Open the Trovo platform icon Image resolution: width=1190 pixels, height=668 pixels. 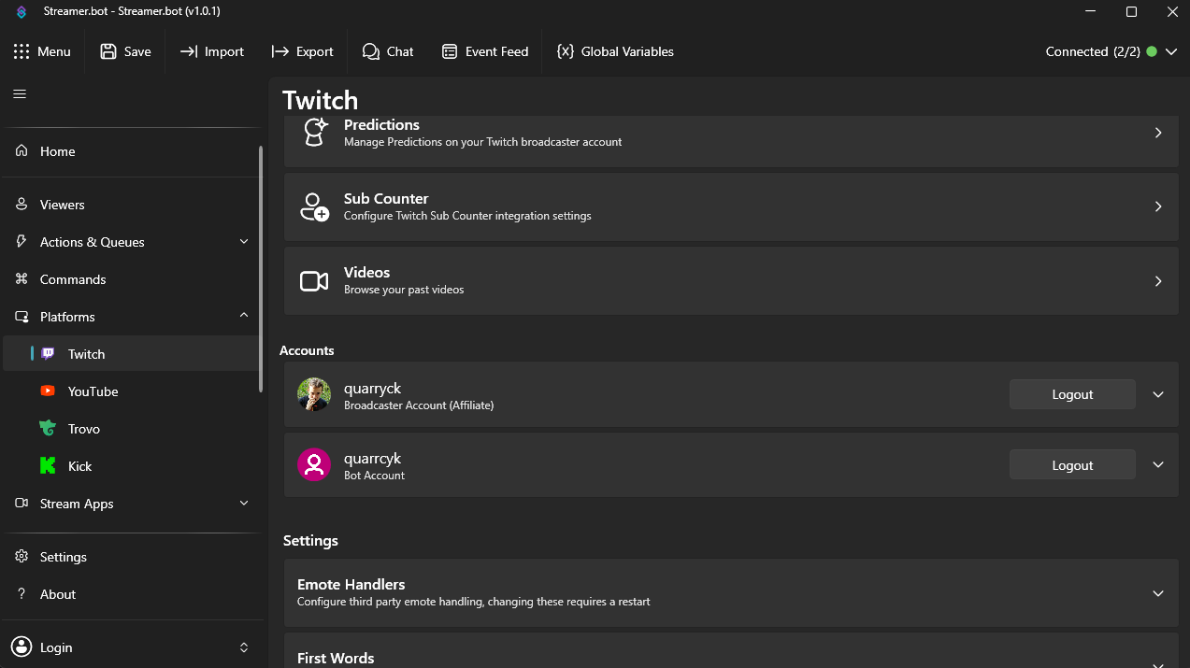point(48,429)
